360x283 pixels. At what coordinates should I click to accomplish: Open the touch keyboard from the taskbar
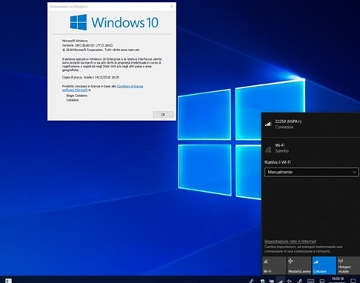pyautogui.click(x=310, y=281)
